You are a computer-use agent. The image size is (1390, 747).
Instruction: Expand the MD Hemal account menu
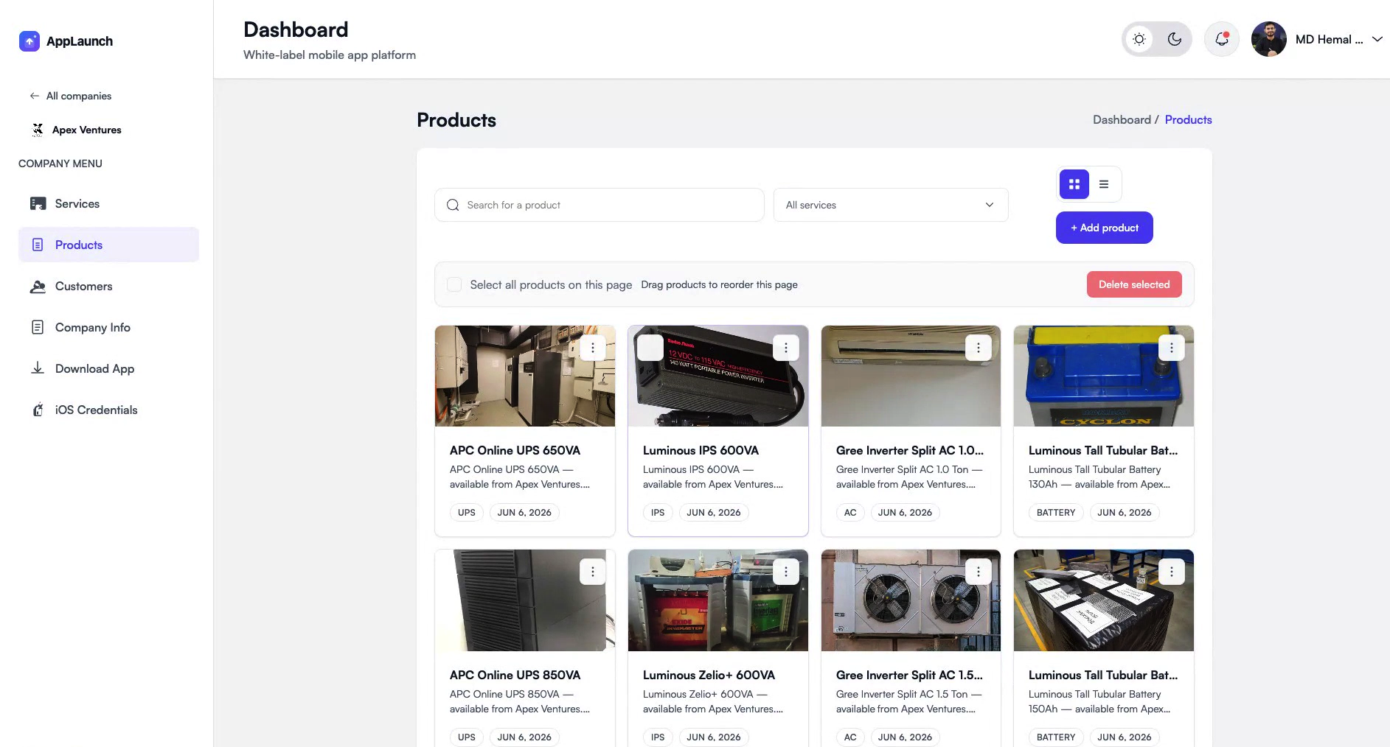coord(1377,39)
